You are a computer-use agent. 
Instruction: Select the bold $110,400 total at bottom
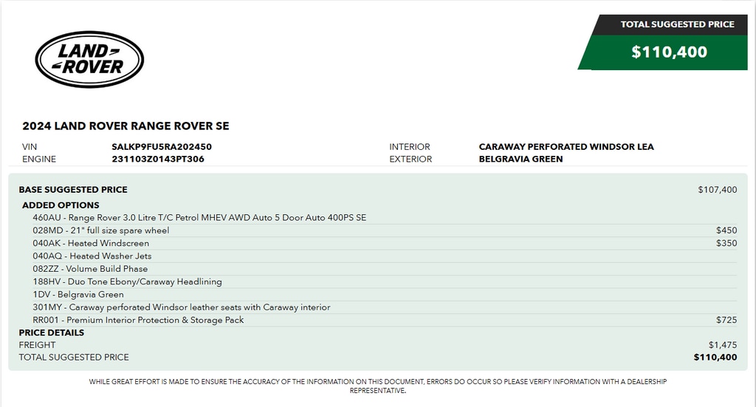[715, 358]
